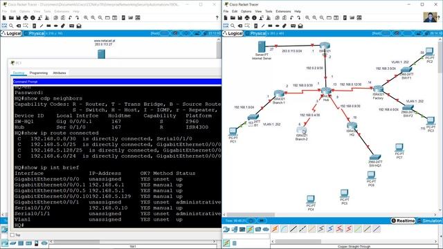Viewport: 443px width, 249px height.
Task: Select Logical workspace in right Packet Tracer window
Action: [x=233, y=33]
